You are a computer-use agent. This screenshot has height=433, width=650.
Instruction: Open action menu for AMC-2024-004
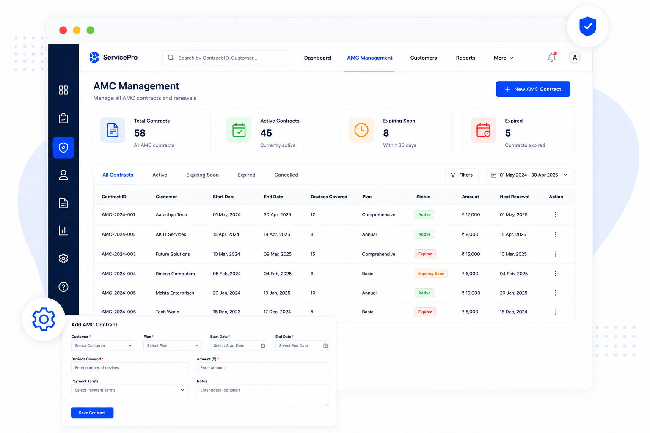[556, 274]
